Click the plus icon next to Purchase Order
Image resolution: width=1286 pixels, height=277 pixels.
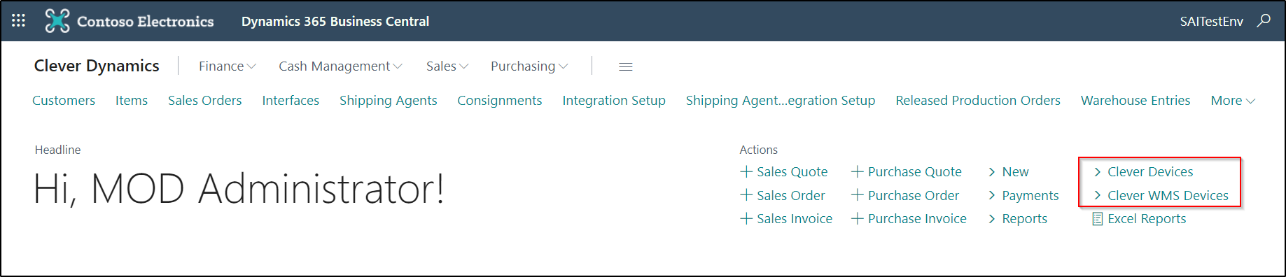coord(858,195)
